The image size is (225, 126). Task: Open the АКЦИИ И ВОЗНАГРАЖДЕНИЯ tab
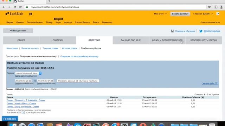[x=167, y=40]
